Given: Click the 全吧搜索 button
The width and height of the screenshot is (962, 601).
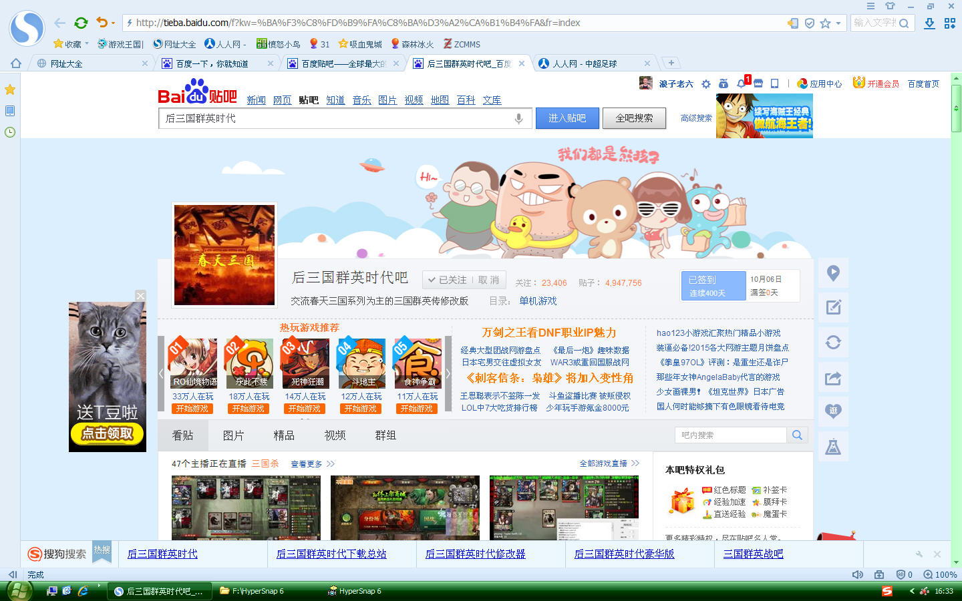Looking at the screenshot, I should [634, 118].
